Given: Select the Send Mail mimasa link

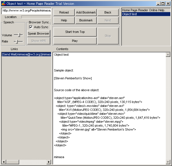Looking at the screenshot, I should click(26, 55).
